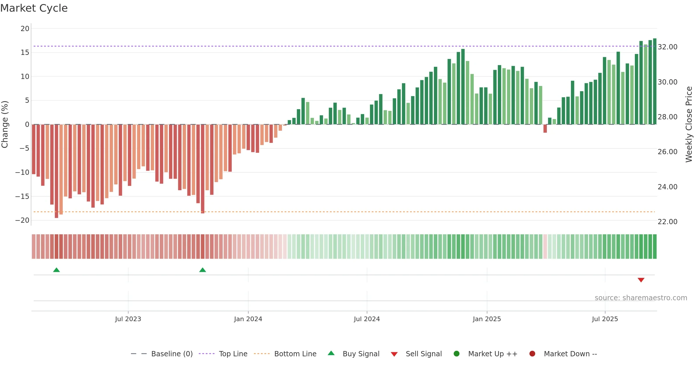Toggle Market Down -- legend entry
The width and height of the screenshot is (697, 392).
[x=563, y=354]
